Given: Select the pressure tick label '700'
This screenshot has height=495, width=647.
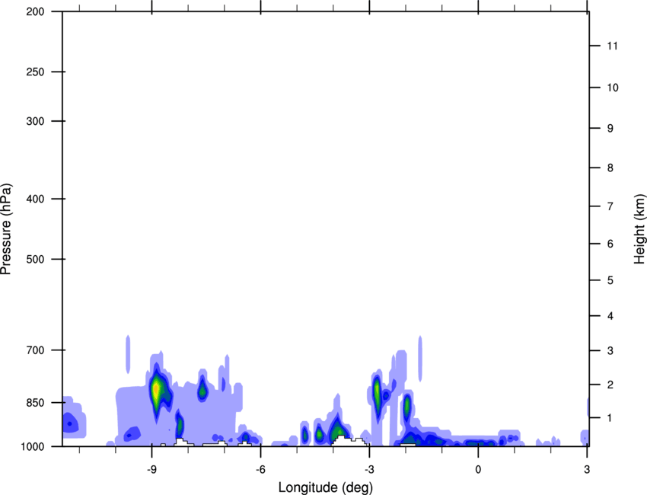Looking at the screenshot, I should click(35, 350).
